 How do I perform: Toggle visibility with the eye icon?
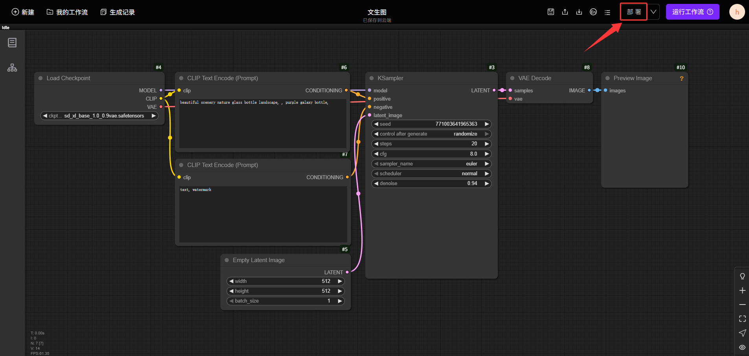[x=742, y=347]
